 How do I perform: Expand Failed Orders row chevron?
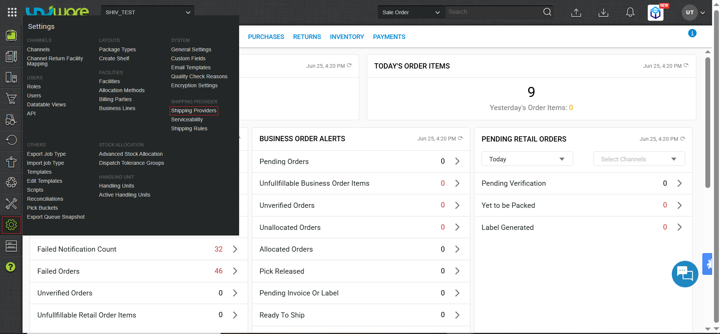tap(235, 271)
